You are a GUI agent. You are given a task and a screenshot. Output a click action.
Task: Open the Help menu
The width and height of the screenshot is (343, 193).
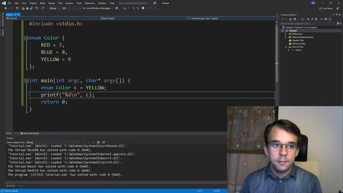click(x=112, y=3)
